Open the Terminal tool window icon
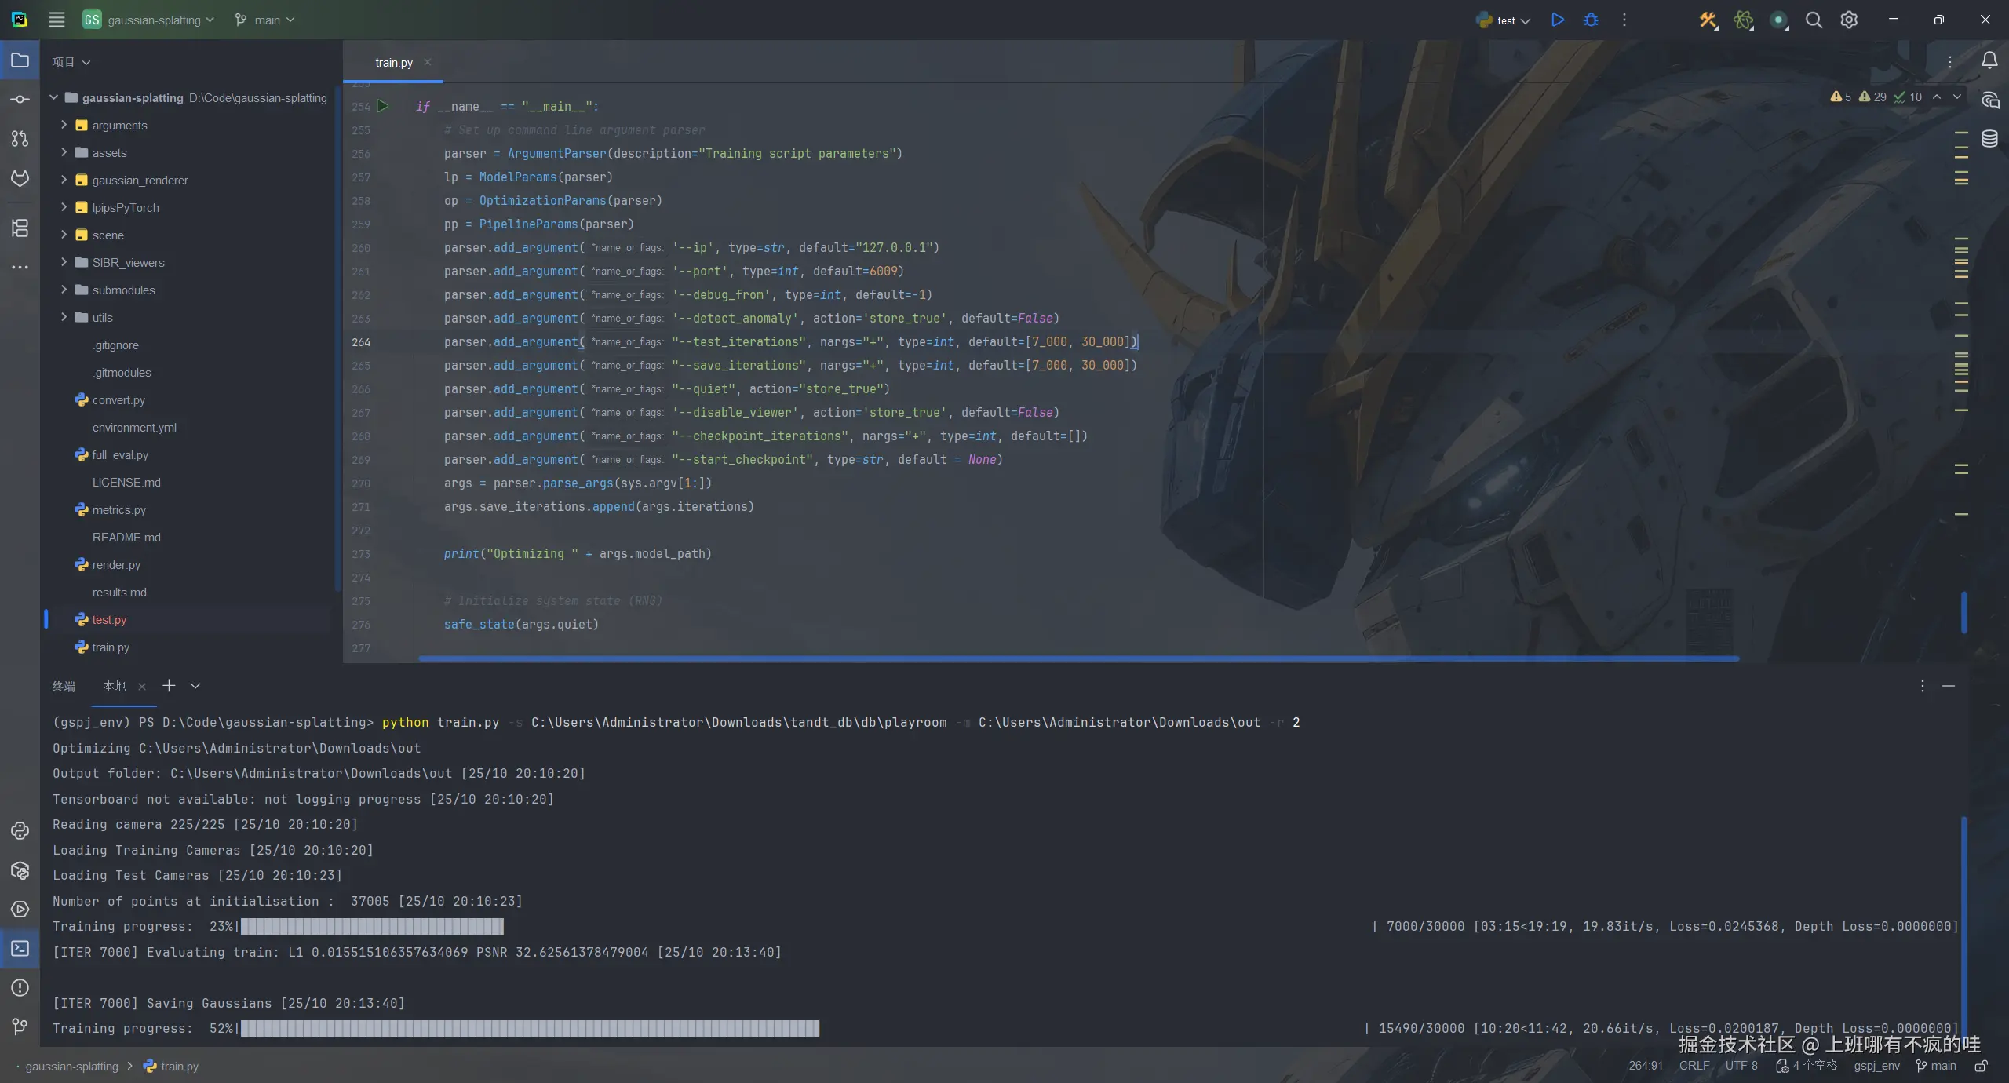Image resolution: width=2009 pixels, height=1083 pixels. click(x=20, y=949)
